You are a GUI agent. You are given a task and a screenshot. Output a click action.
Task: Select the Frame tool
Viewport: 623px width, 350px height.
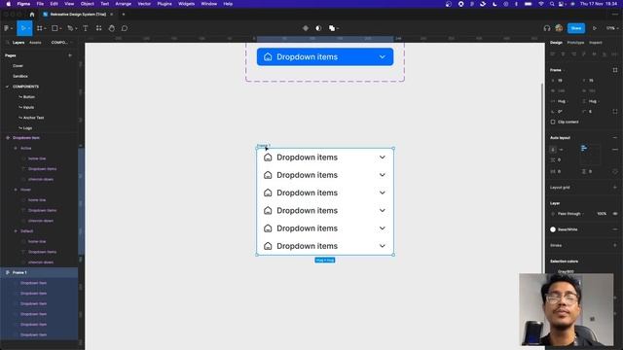(39, 28)
